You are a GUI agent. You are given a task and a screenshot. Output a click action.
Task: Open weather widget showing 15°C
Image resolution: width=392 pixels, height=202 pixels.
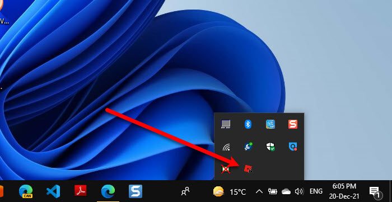[230, 192]
